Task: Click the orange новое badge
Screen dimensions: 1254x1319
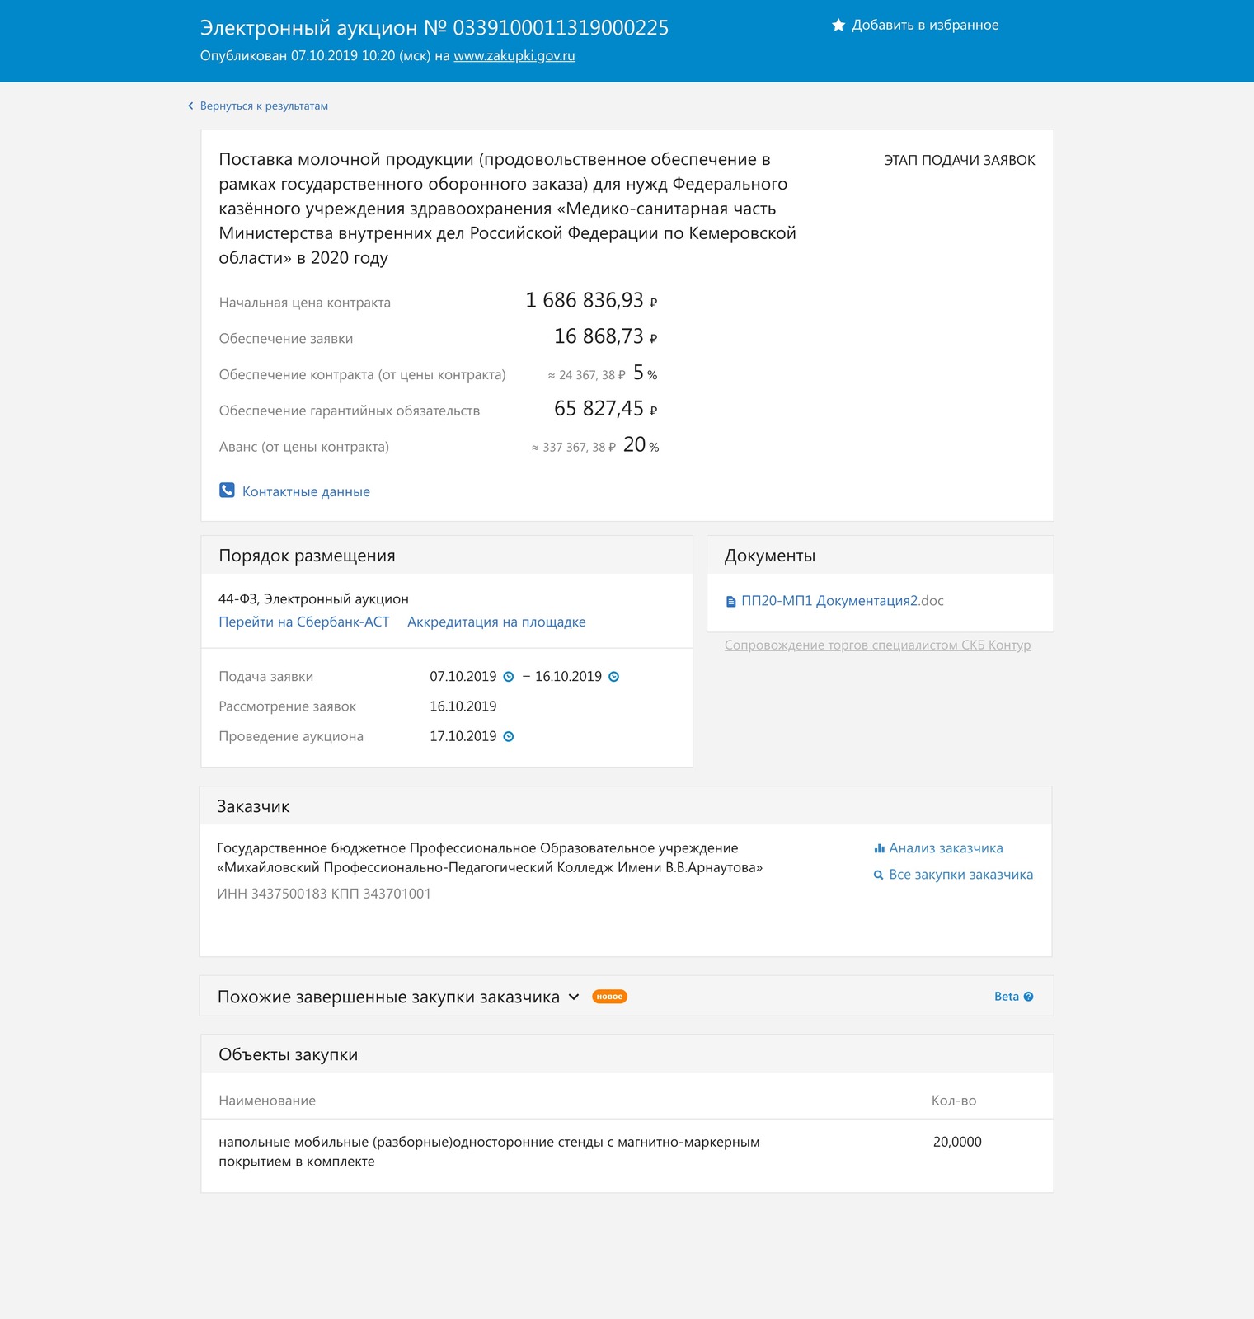Action: [x=609, y=997]
